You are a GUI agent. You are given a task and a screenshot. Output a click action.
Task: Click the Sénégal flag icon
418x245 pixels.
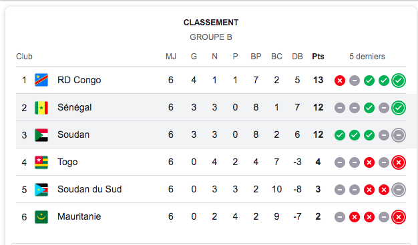[41, 108]
